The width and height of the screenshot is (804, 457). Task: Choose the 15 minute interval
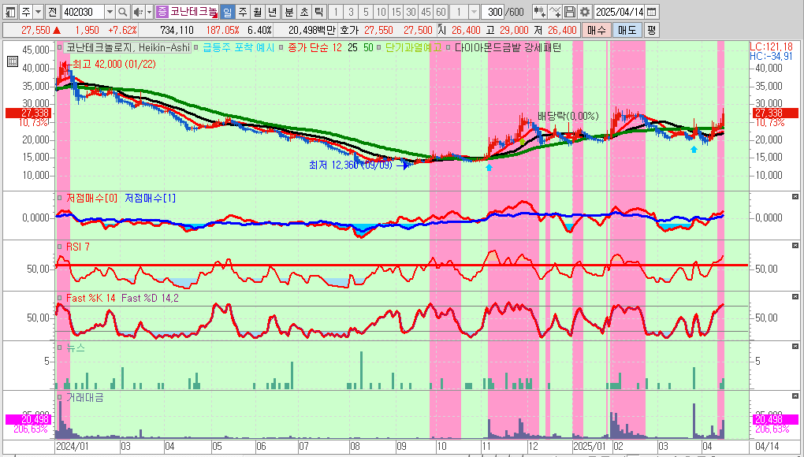[396, 12]
